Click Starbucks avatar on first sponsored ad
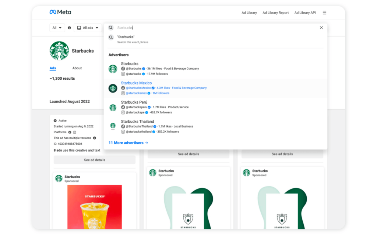Image resolution: width=377 pixels, height=235 pixels. (59, 178)
